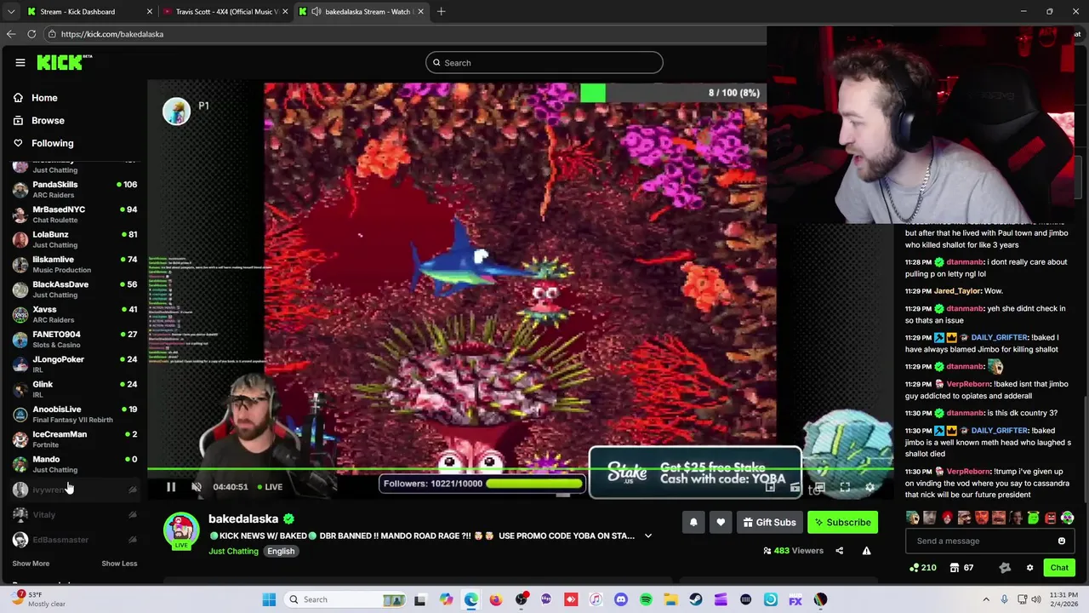The width and height of the screenshot is (1089, 613).
Task: Open the chat identity badge icon
Action: coord(1005,567)
